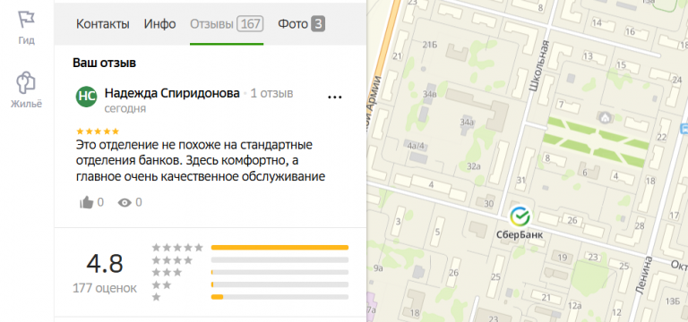Click the eye views icon
Screen dimensions: 688x322
(125, 202)
